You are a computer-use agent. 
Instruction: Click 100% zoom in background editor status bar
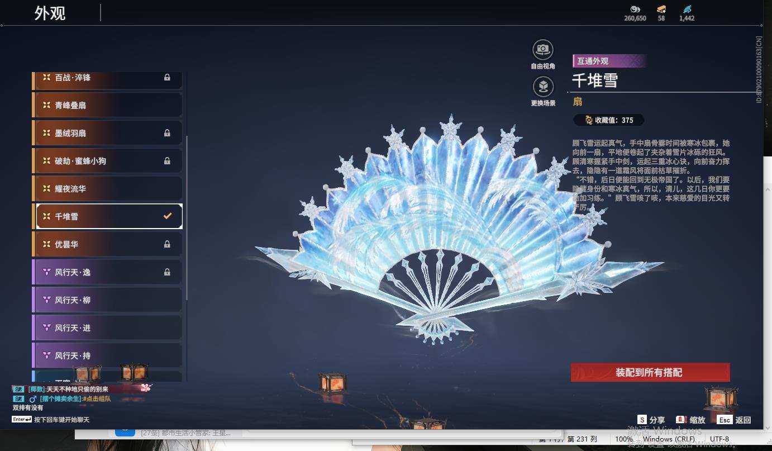(x=623, y=439)
